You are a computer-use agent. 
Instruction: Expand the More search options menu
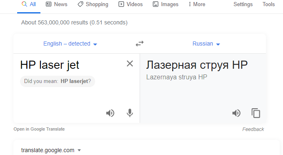point(197,4)
